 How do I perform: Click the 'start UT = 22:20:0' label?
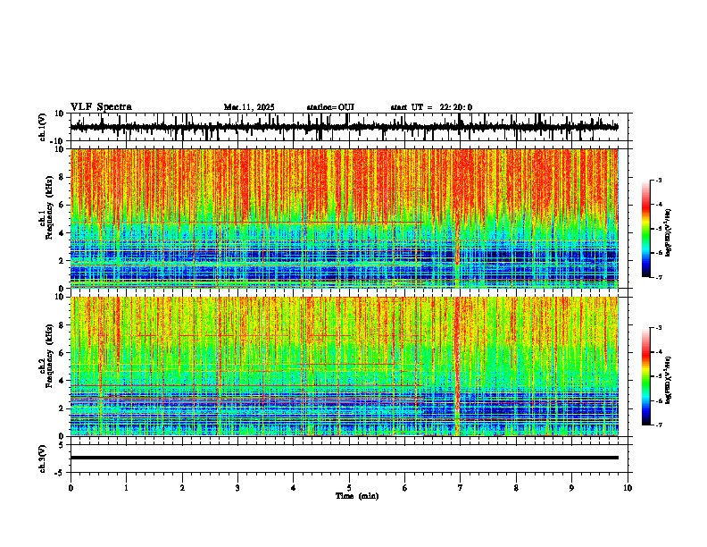pyautogui.click(x=431, y=107)
